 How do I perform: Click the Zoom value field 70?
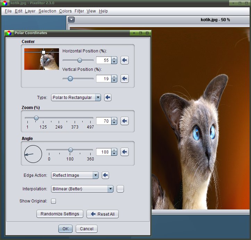coord(104,121)
